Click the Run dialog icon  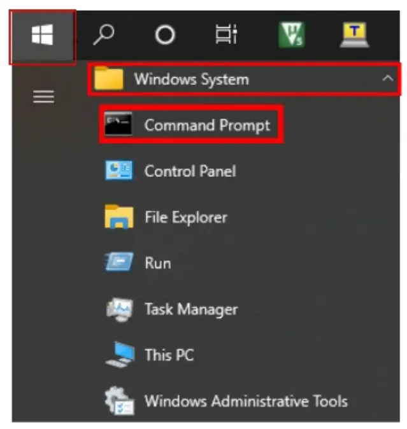pos(118,263)
